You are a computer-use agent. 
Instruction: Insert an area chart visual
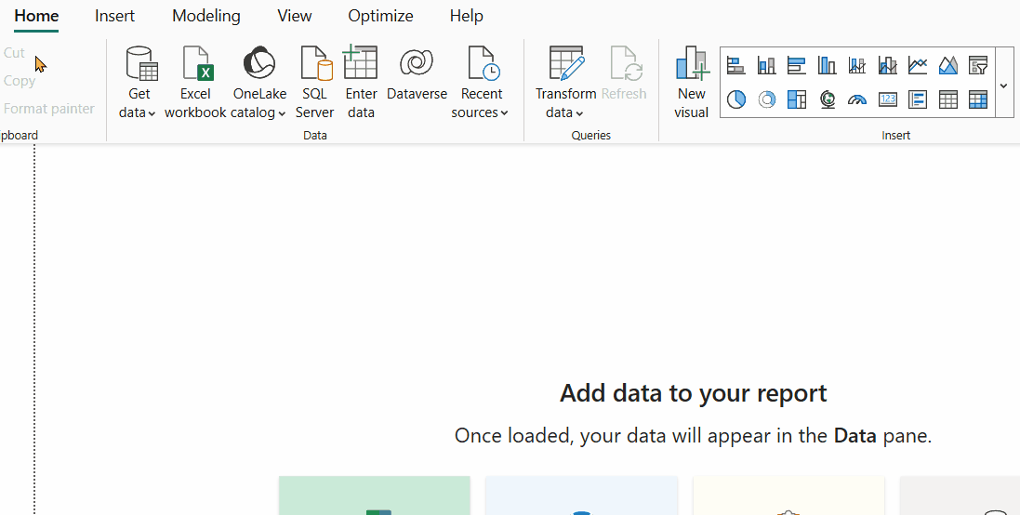[x=947, y=65]
